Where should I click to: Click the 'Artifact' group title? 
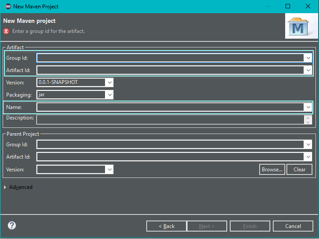pyautogui.click(x=15, y=47)
